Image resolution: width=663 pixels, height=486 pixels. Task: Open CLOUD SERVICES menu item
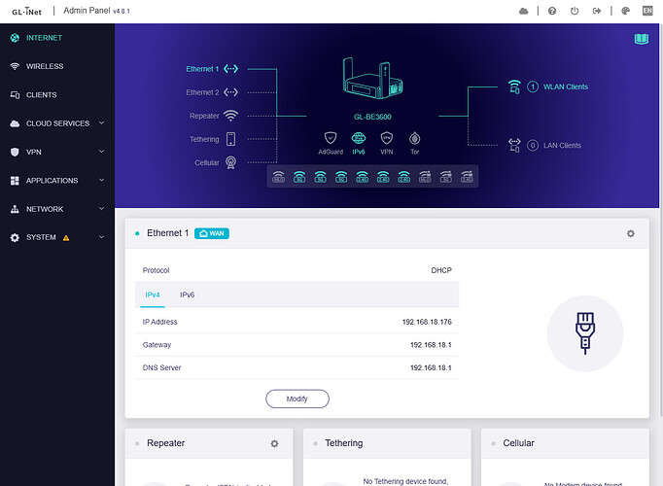(57, 123)
